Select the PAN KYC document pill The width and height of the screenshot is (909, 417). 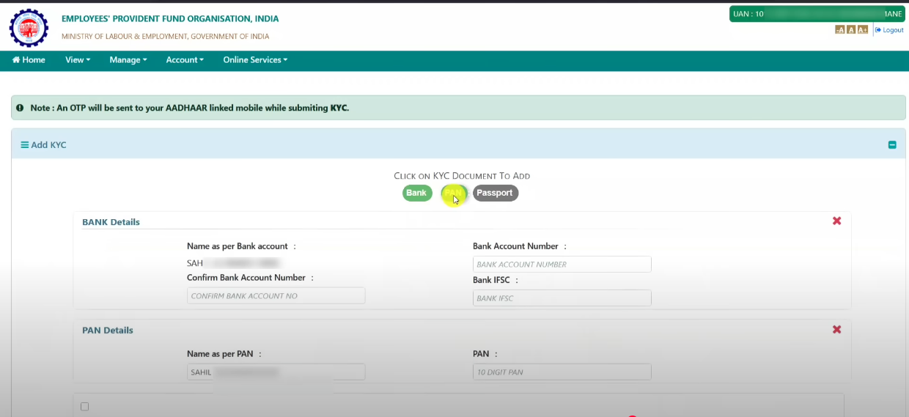(454, 193)
